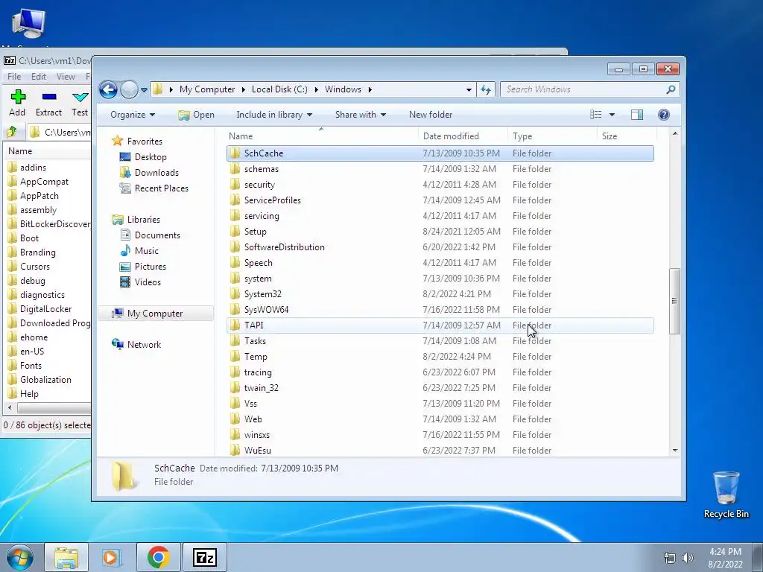This screenshot has width=763, height=572.
Task: Click the network tray icon
Action: [x=670, y=558]
